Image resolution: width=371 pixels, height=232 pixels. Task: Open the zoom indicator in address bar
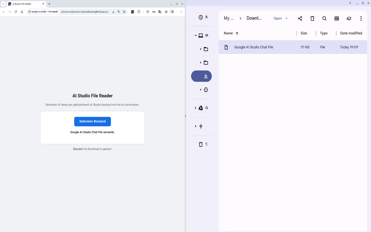point(119,12)
